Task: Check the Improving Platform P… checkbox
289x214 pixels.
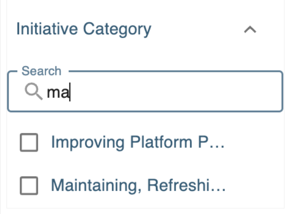Action: (x=29, y=143)
